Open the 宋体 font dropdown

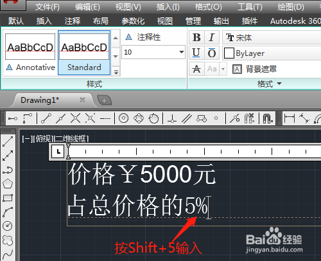272,37
